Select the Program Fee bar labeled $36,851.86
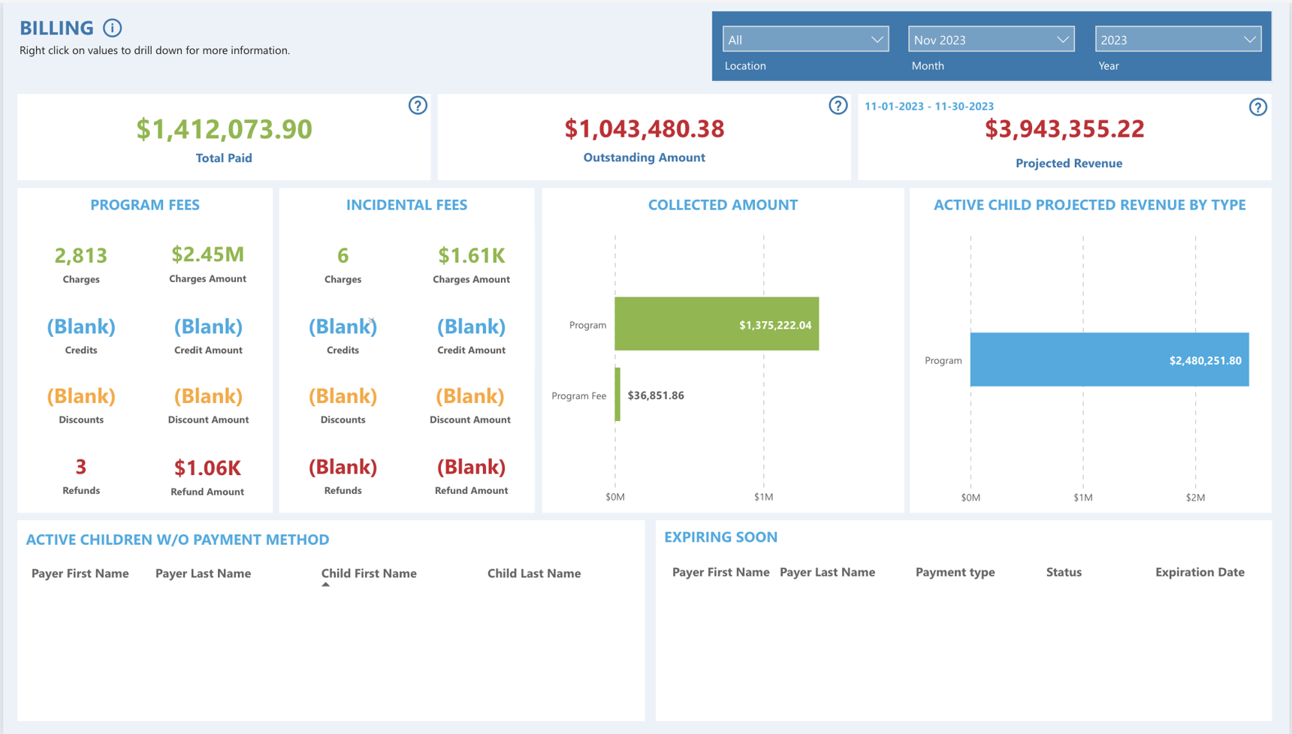Screen dimensions: 1292x734 tap(617, 396)
